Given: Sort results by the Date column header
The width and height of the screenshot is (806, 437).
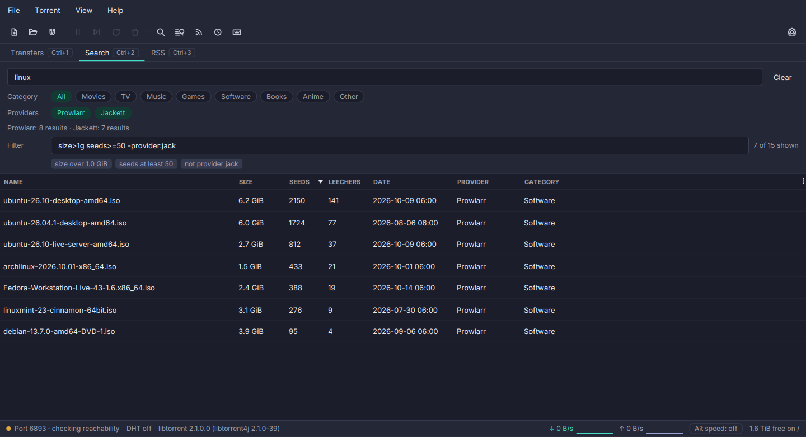Looking at the screenshot, I should pos(382,182).
